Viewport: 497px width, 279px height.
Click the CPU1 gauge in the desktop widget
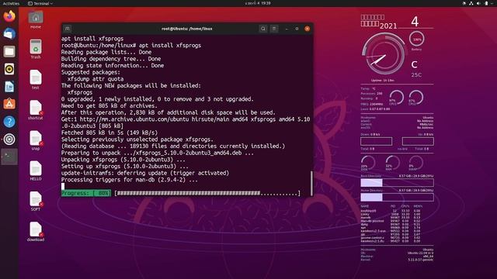pos(396,98)
